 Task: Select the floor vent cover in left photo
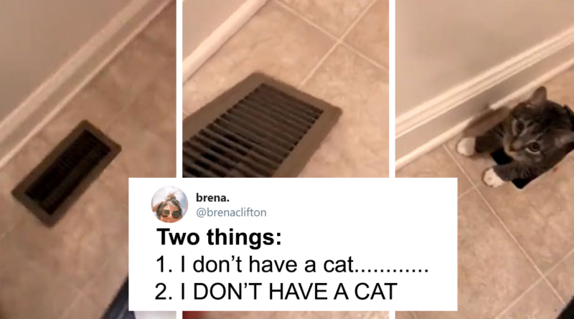click(x=66, y=173)
